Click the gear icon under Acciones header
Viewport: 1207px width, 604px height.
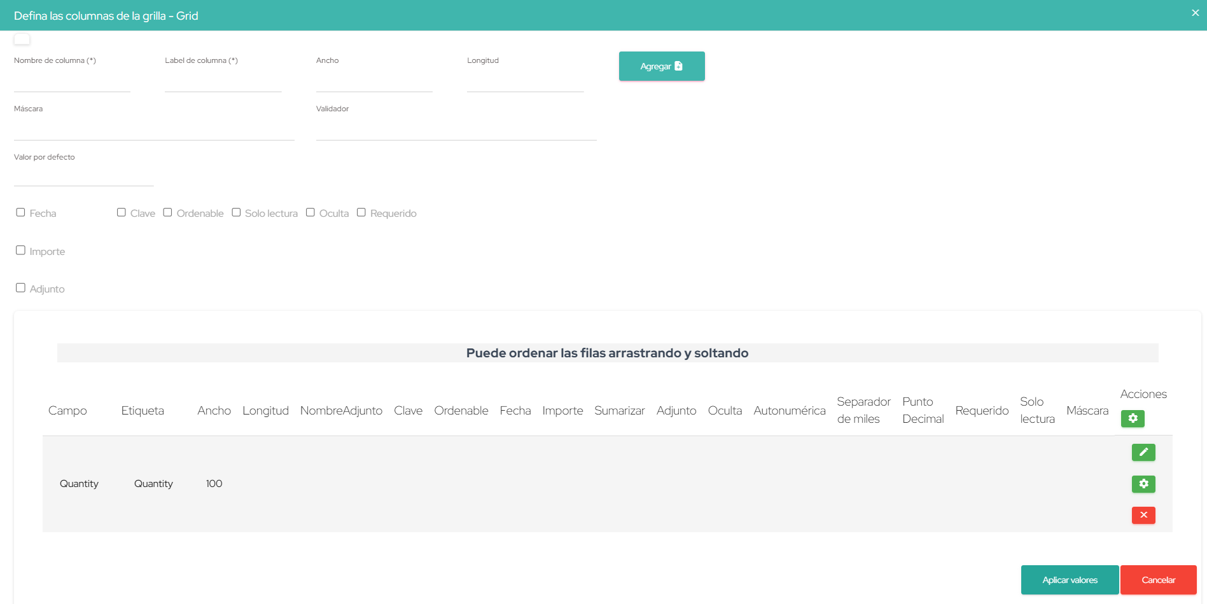(1132, 418)
